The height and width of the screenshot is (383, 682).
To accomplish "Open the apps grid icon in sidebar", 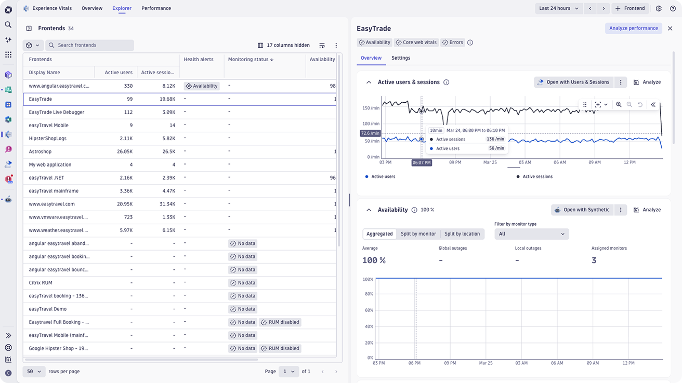I will [x=8, y=54].
